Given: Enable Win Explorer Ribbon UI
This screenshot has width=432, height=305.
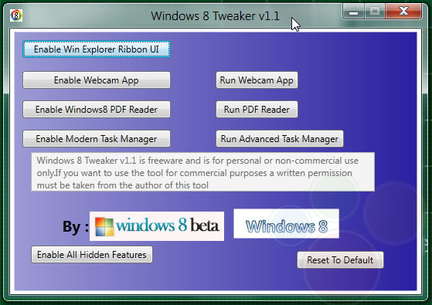Looking at the screenshot, I should point(97,49).
